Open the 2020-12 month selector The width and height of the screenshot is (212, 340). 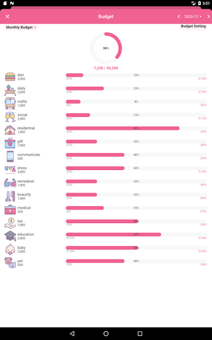[x=193, y=16]
